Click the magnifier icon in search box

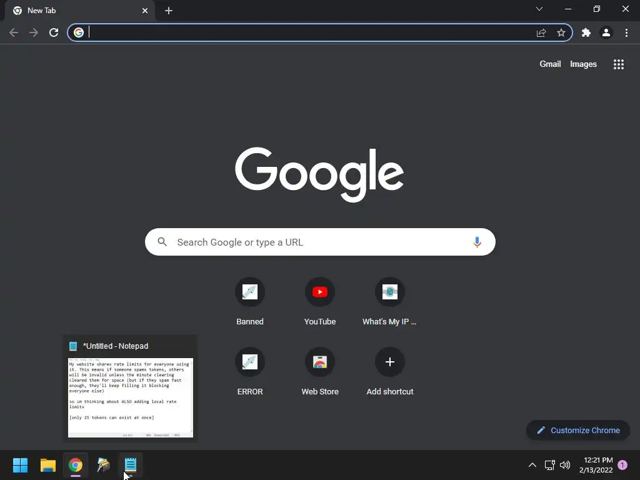pos(162,242)
